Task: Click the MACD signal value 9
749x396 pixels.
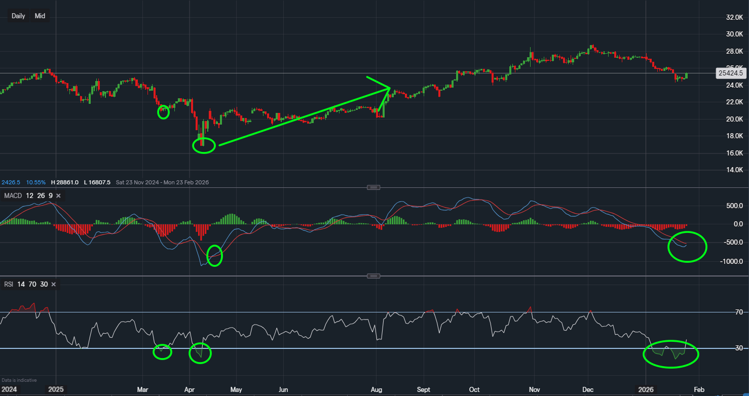Action: 50,195
